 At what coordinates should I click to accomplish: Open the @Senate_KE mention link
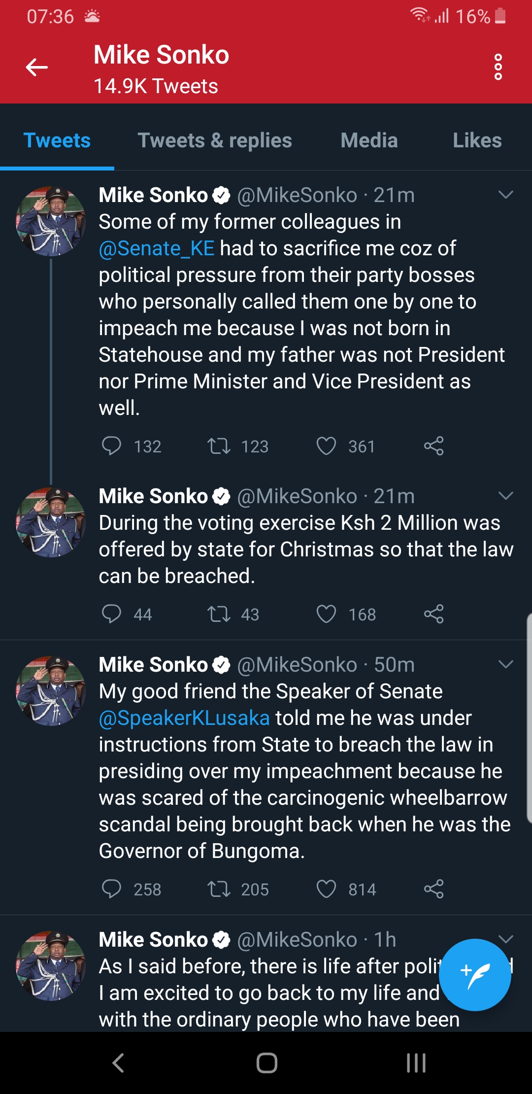click(157, 248)
